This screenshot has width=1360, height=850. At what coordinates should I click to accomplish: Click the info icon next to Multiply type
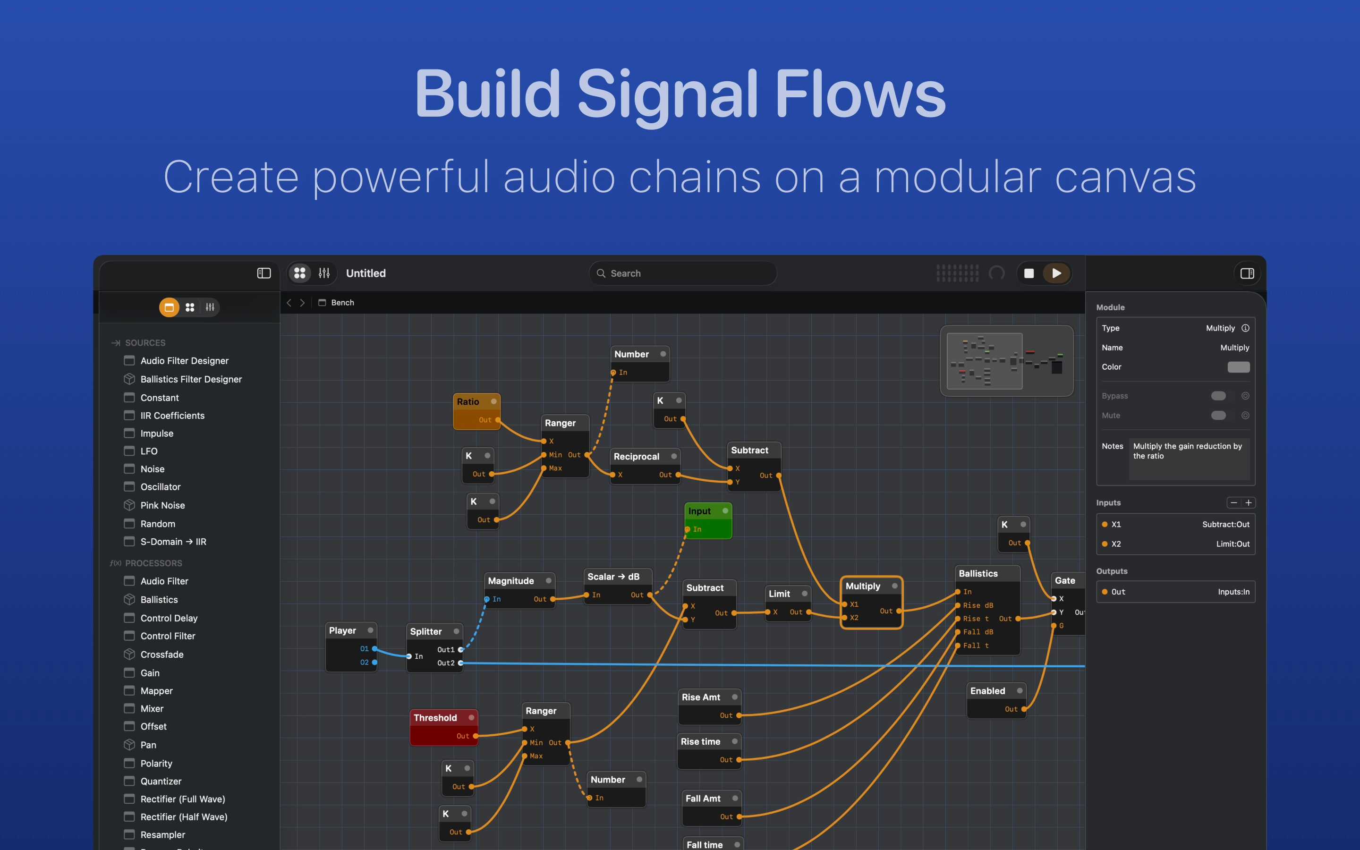pyautogui.click(x=1245, y=328)
